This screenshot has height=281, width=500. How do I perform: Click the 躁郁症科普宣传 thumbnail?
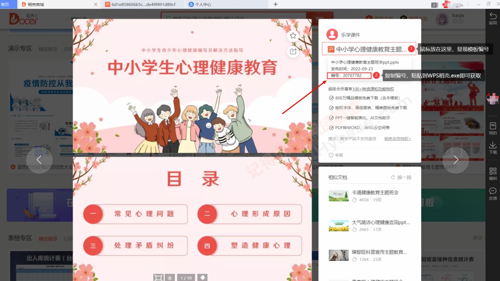(x=338, y=255)
